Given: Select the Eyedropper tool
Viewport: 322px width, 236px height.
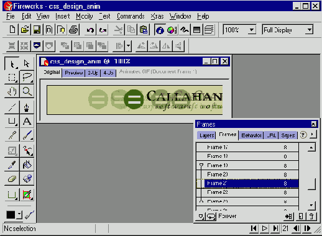Looking at the screenshot, I should (x=12, y=165).
